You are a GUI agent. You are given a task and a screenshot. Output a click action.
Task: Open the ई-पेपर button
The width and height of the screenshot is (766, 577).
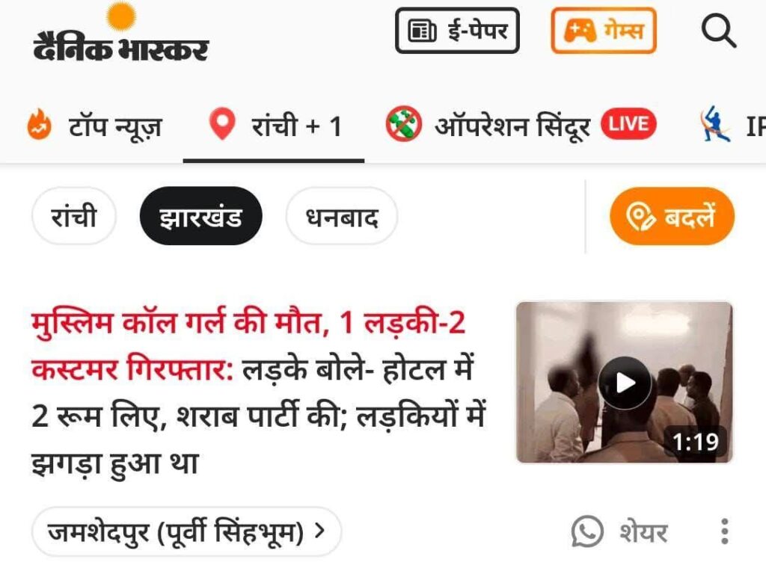457,30
